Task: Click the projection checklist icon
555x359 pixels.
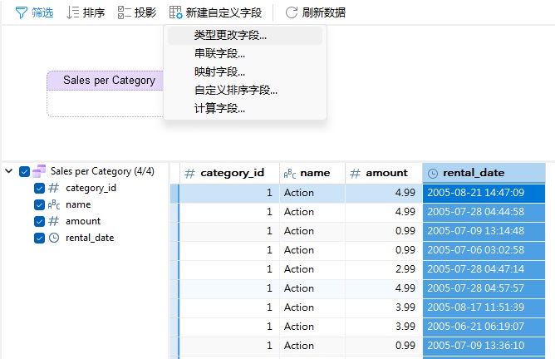Action: pyautogui.click(x=125, y=12)
